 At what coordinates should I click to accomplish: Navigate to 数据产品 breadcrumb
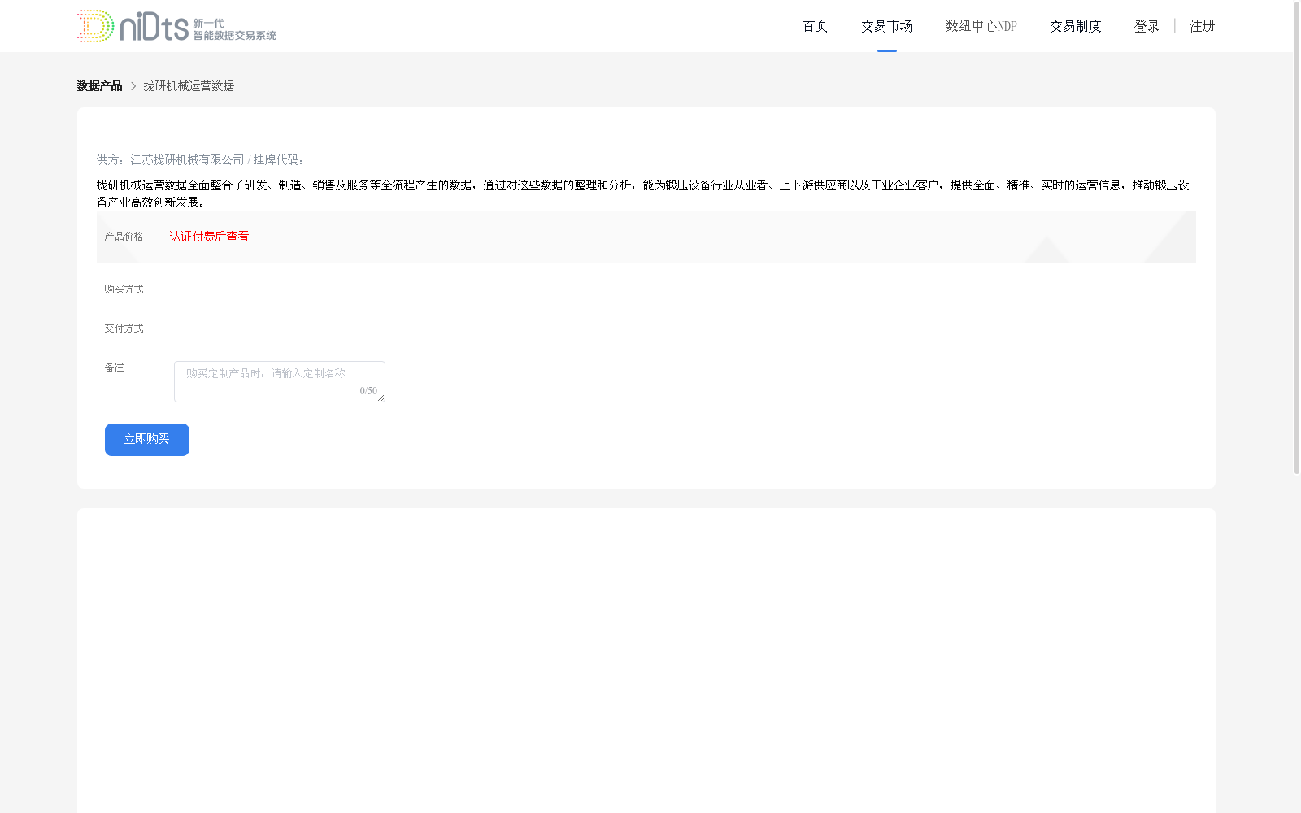pyautogui.click(x=99, y=86)
